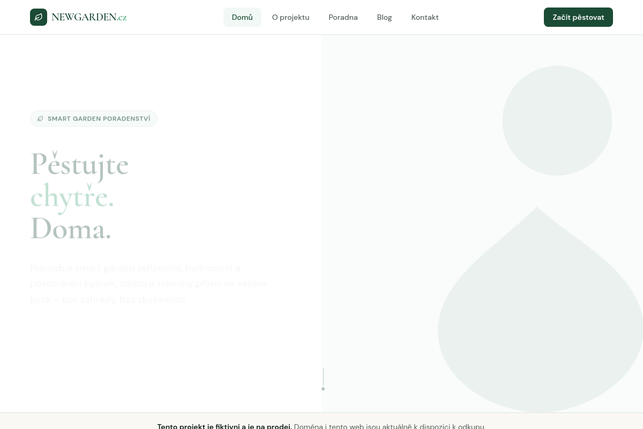Click the heading word "Pěstujte"
643x429 pixels.
[x=79, y=164]
